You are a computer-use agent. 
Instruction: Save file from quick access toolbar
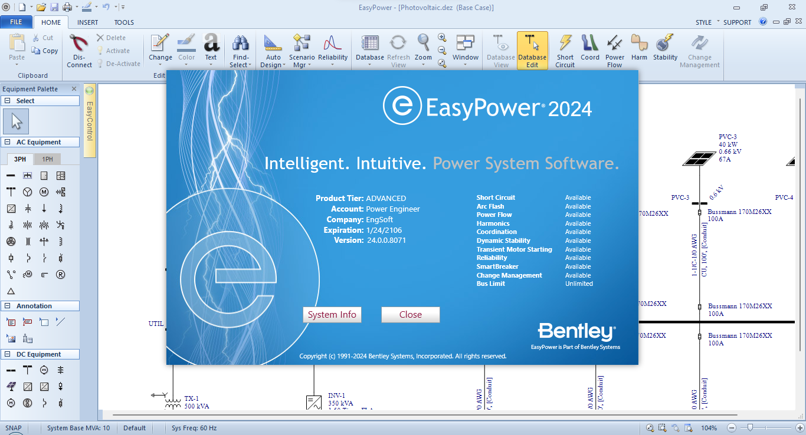tap(54, 7)
